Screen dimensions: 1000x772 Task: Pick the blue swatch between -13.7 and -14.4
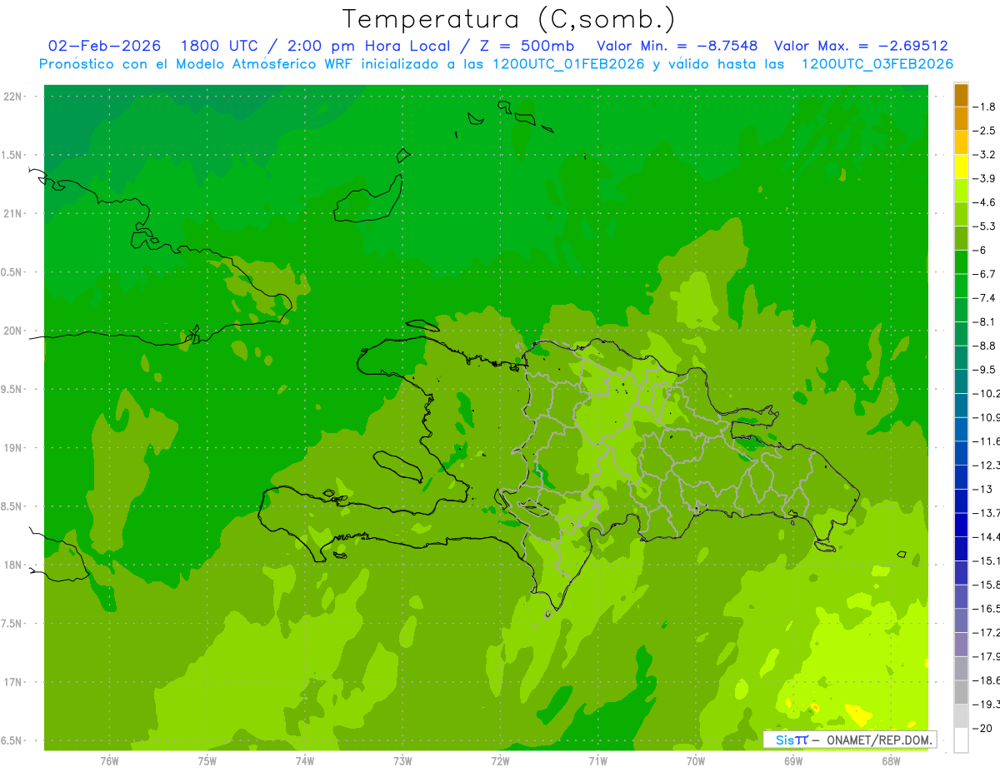961,525
